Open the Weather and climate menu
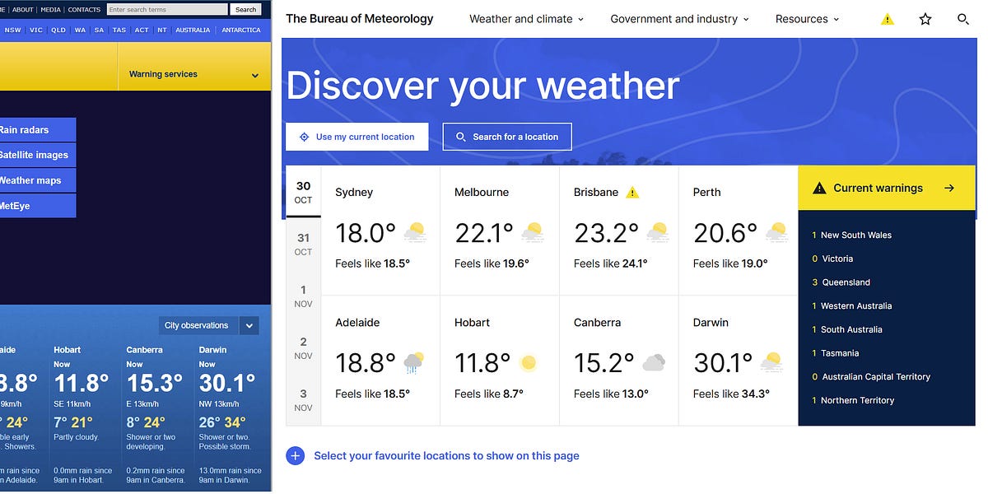 click(521, 18)
